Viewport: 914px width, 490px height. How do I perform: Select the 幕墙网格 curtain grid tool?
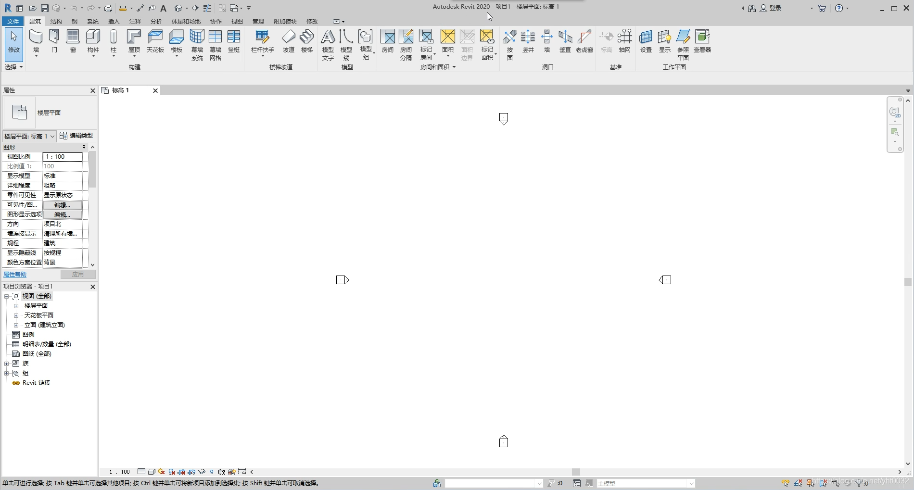(x=216, y=45)
